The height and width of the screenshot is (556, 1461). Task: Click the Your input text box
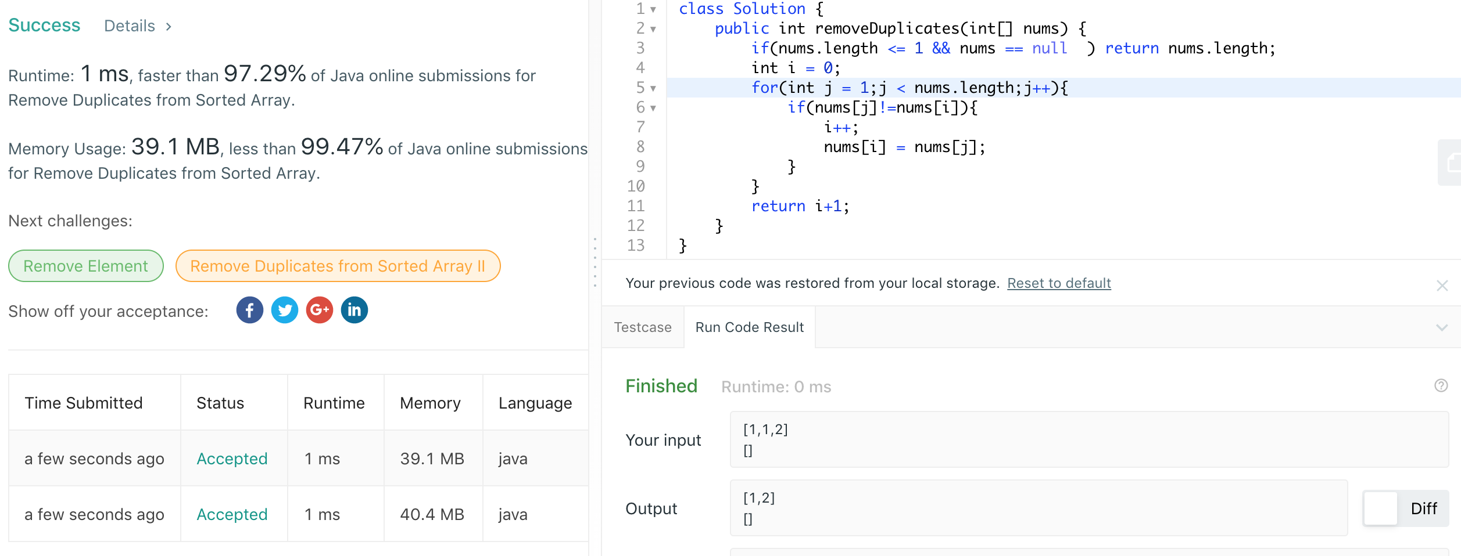click(x=1089, y=439)
